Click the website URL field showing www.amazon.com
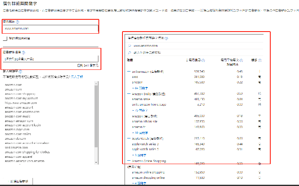The height and width of the screenshot is (186, 299). (51, 29)
